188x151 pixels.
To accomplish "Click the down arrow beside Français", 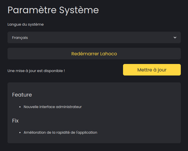I will click(x=175, y=37).
